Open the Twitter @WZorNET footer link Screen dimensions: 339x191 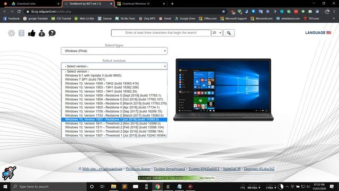pyautogui.click(x=204, y=169)
